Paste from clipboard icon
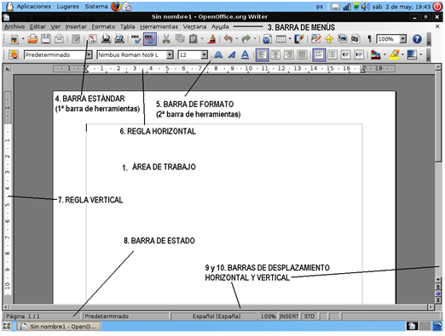The width and height of the screenshot is (445, 336). click(x=194, y=39)
